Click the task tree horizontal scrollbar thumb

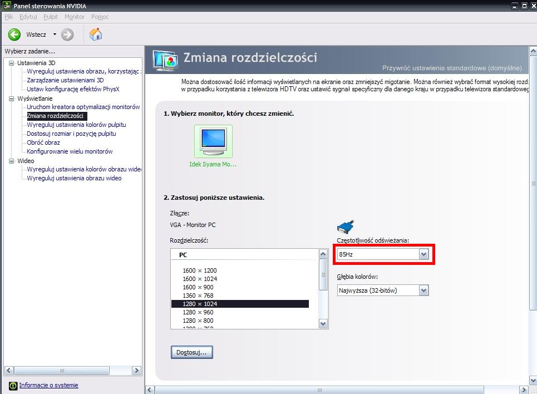pos(62,371)
